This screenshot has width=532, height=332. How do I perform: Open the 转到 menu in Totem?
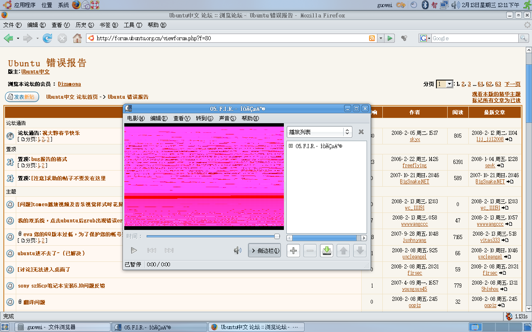point(204,118)
